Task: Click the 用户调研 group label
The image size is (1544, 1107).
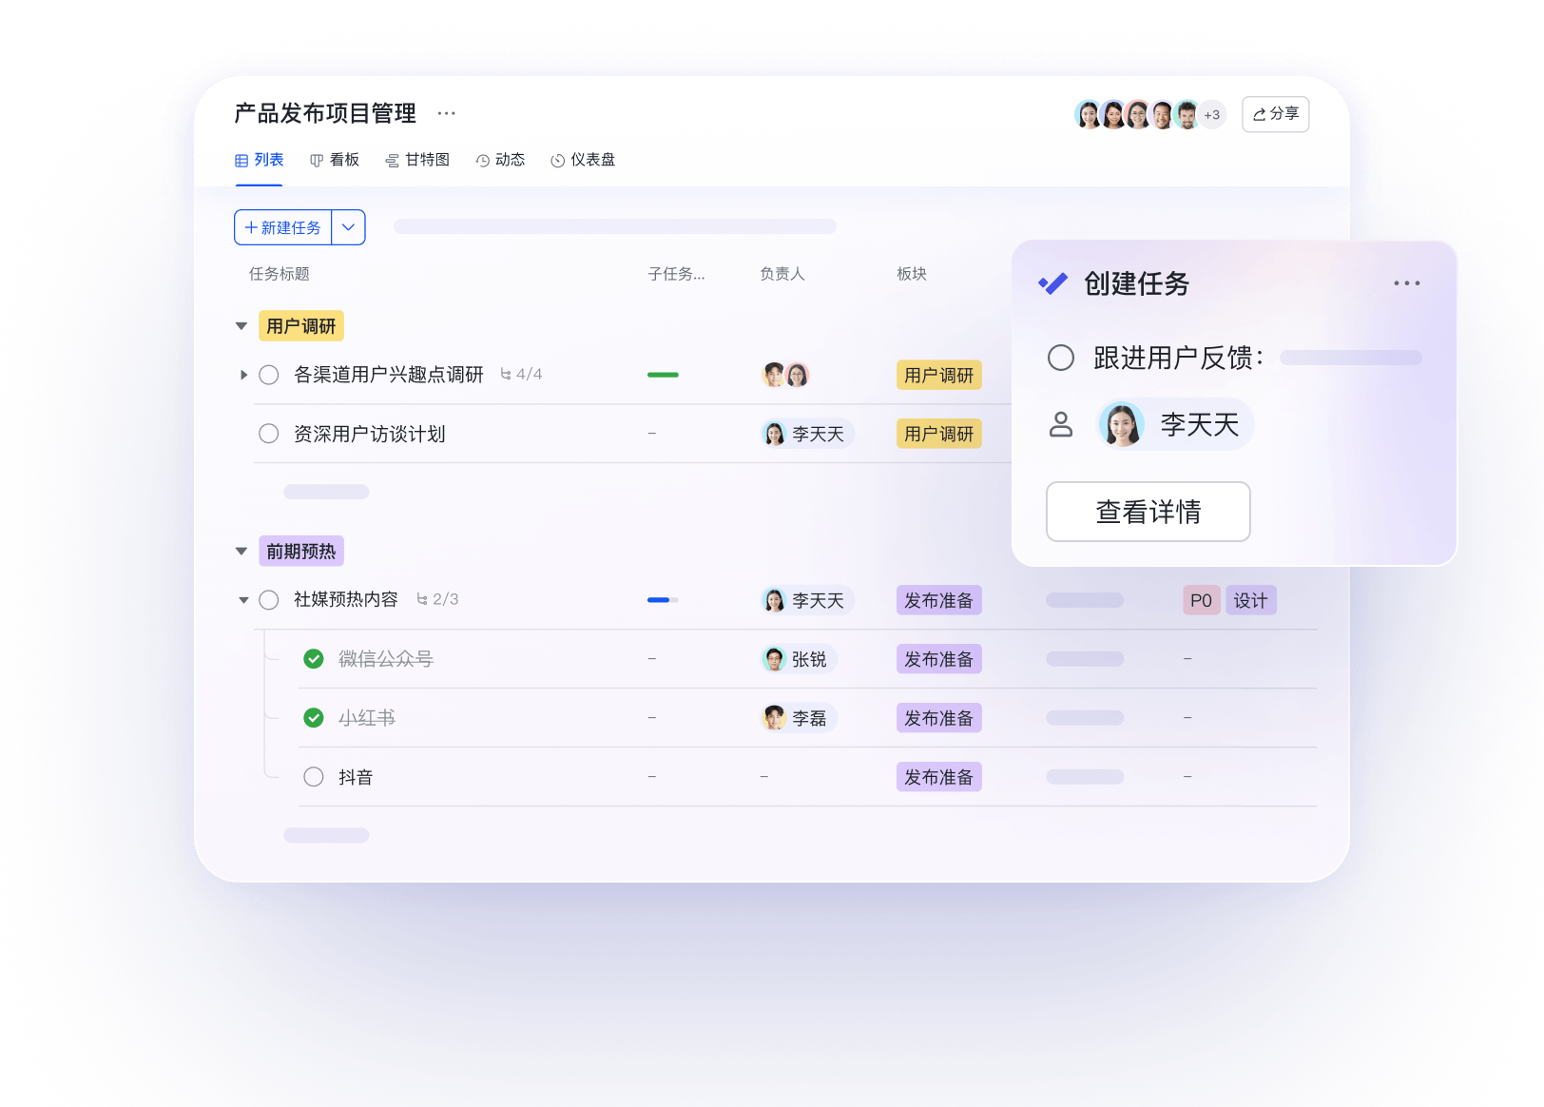Action: point(301,326)
